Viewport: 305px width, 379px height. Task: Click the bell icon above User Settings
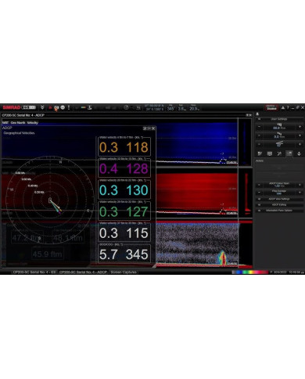point(257,114)
